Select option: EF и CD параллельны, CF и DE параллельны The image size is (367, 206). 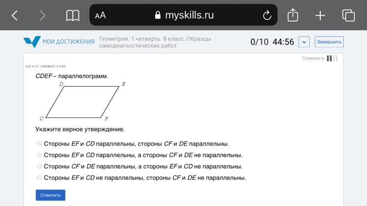click(x=40, y=143)
